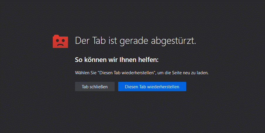Screen dimensions: 265x133
Task: Click the words "Der Tab" in the heading
Action: pyautogui.click(x=89, y=41)
